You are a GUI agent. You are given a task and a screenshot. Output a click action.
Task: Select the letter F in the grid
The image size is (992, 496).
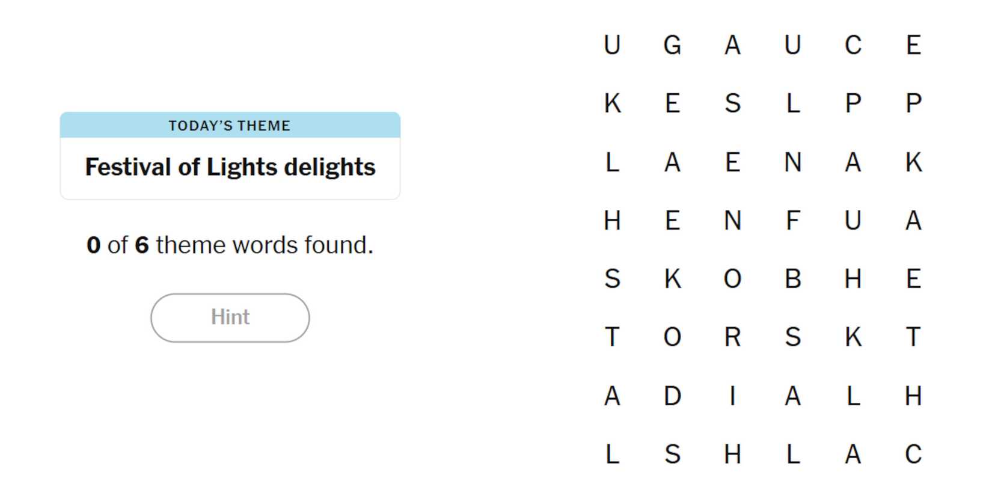click(792, 221)
